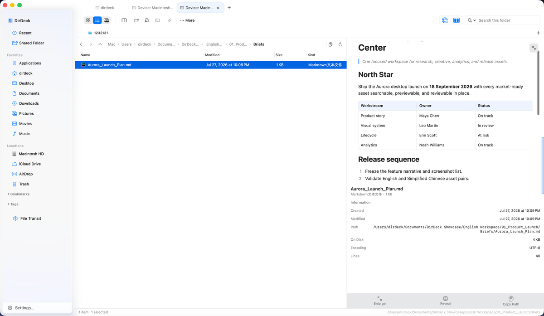The width and height of the screenshot is (544, 316).
Task: Copy the current path icon
Action: [330, 44]
